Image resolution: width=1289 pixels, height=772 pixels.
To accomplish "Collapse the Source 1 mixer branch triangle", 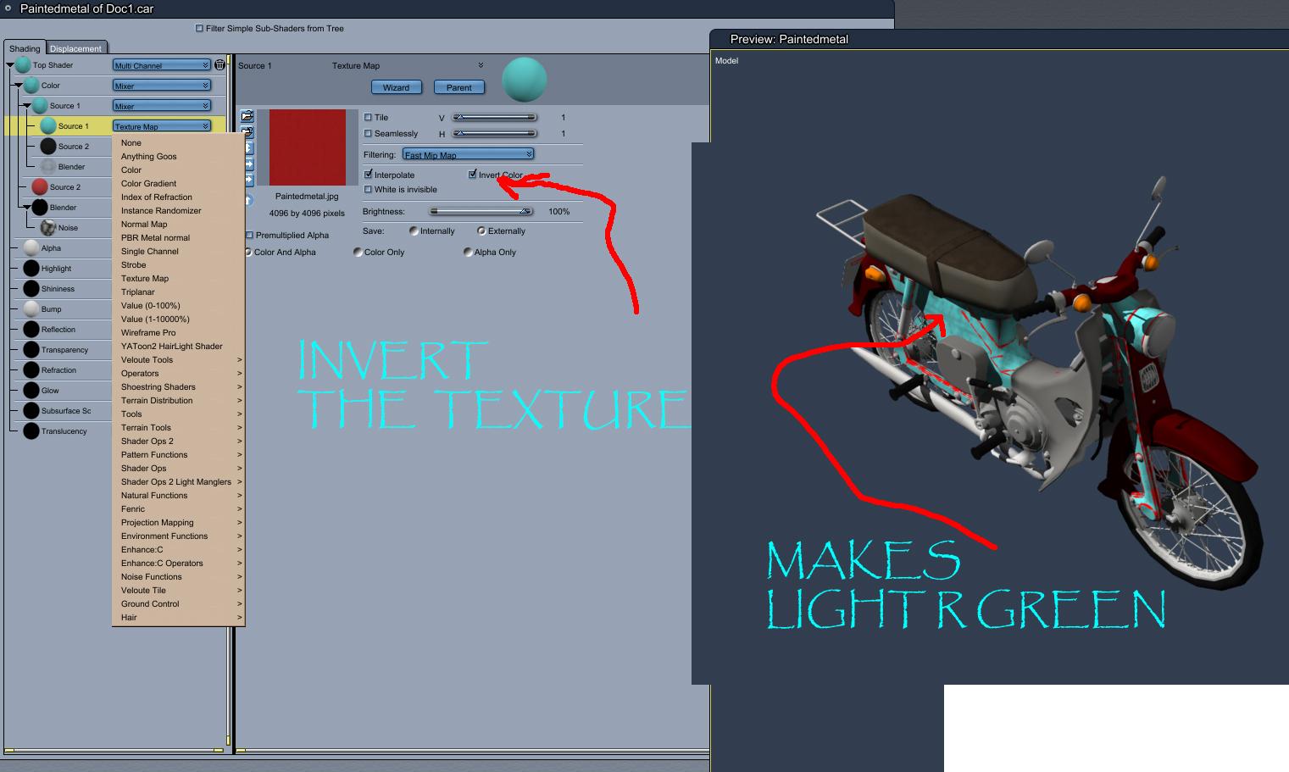I will coord(27,106).
